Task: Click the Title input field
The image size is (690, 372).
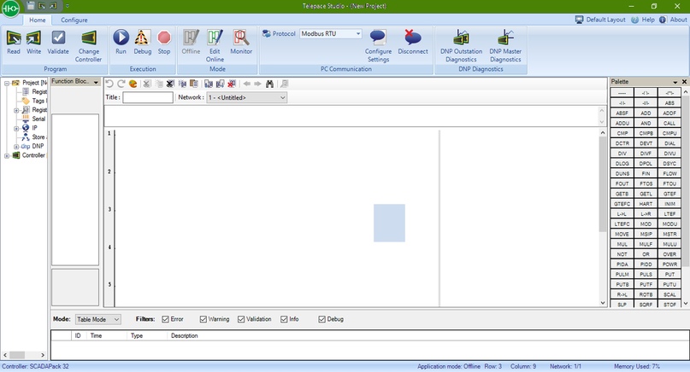Action: point(148,97)
